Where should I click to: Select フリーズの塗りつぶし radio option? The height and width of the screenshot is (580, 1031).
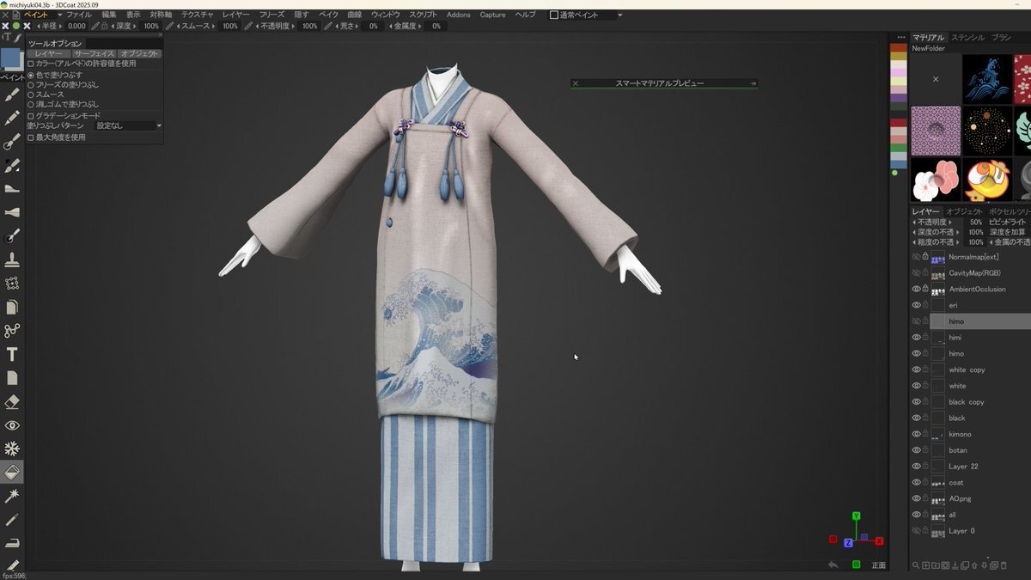pos(31,84)
